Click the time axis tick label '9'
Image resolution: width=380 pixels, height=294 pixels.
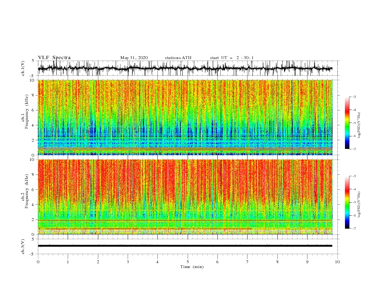[307, 262]
